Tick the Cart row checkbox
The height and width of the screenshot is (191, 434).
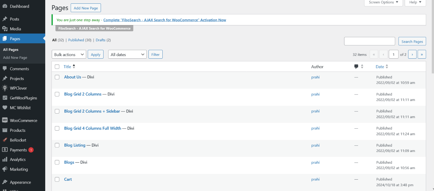pyautogui.click(x=57, y=179)
